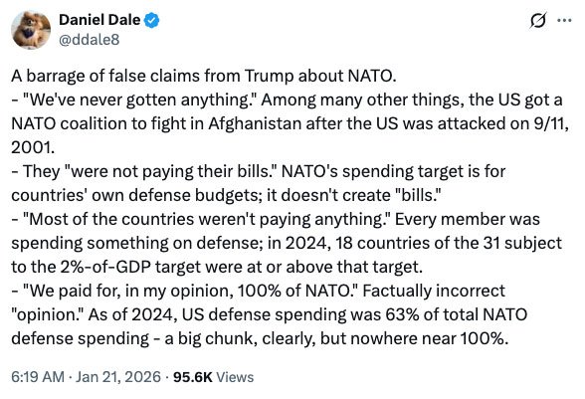Select the Jan 21, 2026 date
The height and width of the screenshot is (399, 585).
118,377
